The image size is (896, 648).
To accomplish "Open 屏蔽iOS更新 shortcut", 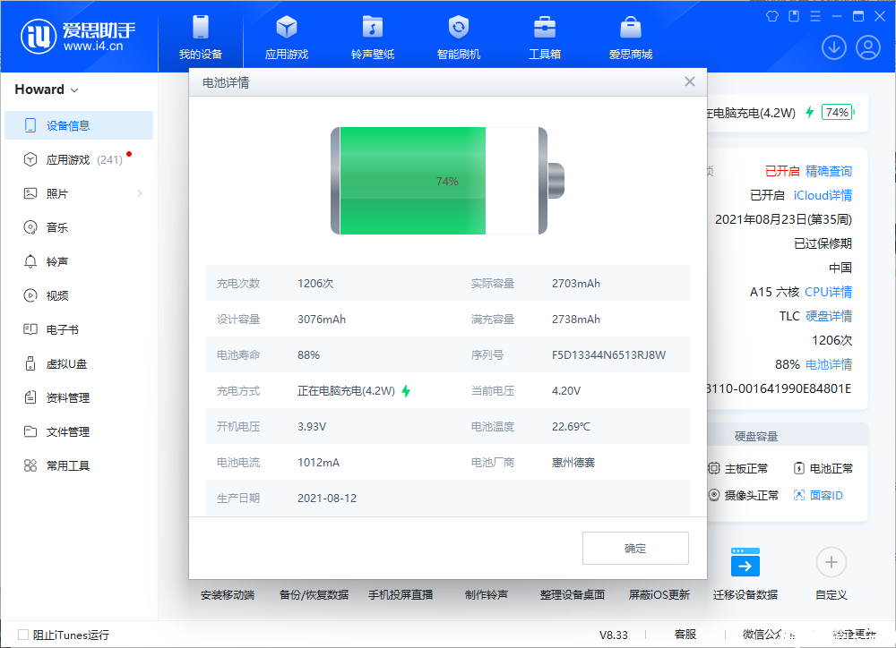I will 659,595.
